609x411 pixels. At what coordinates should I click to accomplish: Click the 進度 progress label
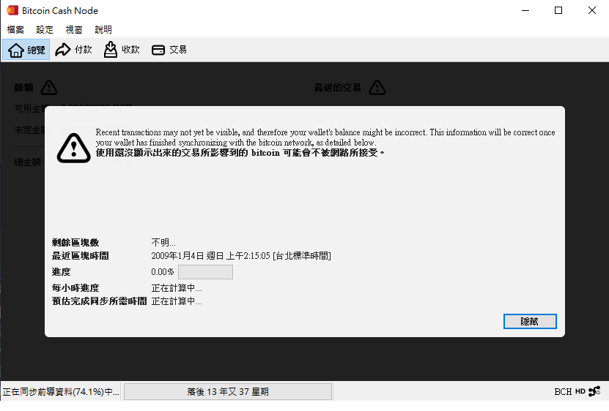point(62,272)
